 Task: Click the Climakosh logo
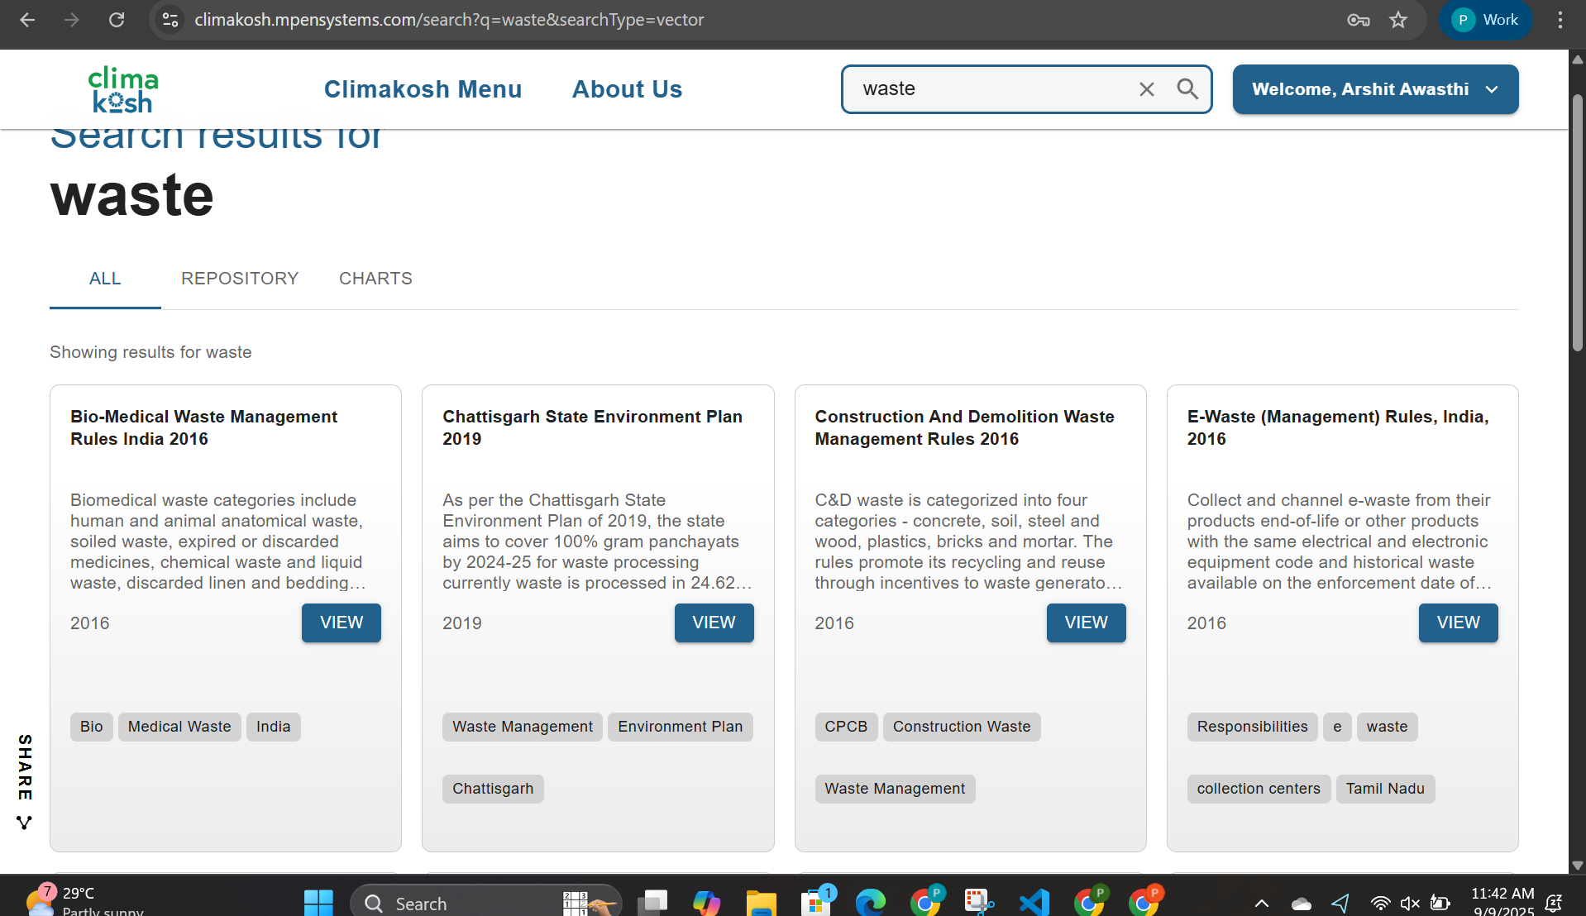tap(123, 89)
